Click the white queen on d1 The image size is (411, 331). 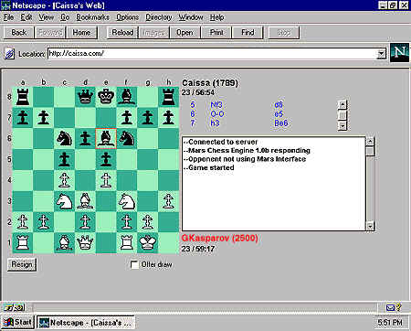tap(85, 243)
